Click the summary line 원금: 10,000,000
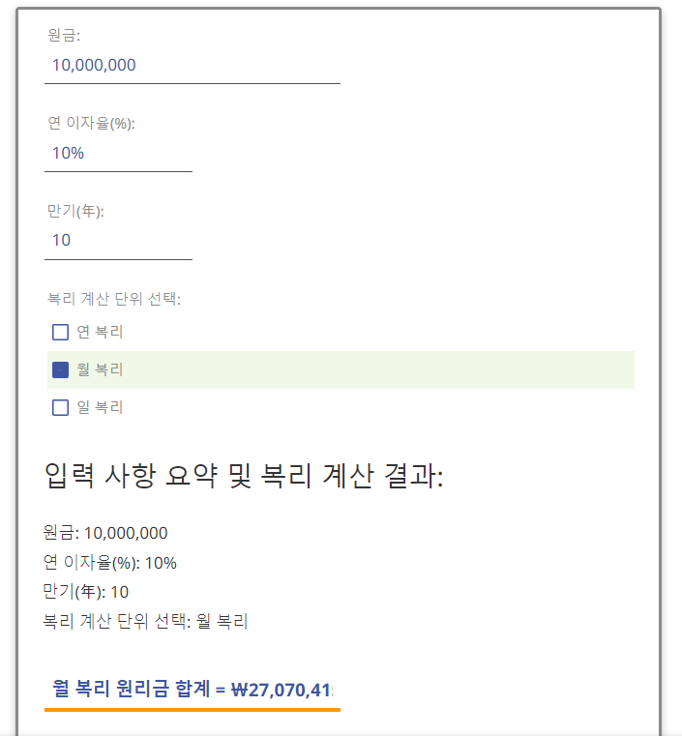This screenshot has width=682, height=736. pyautogui.click(x=105, y=533)
